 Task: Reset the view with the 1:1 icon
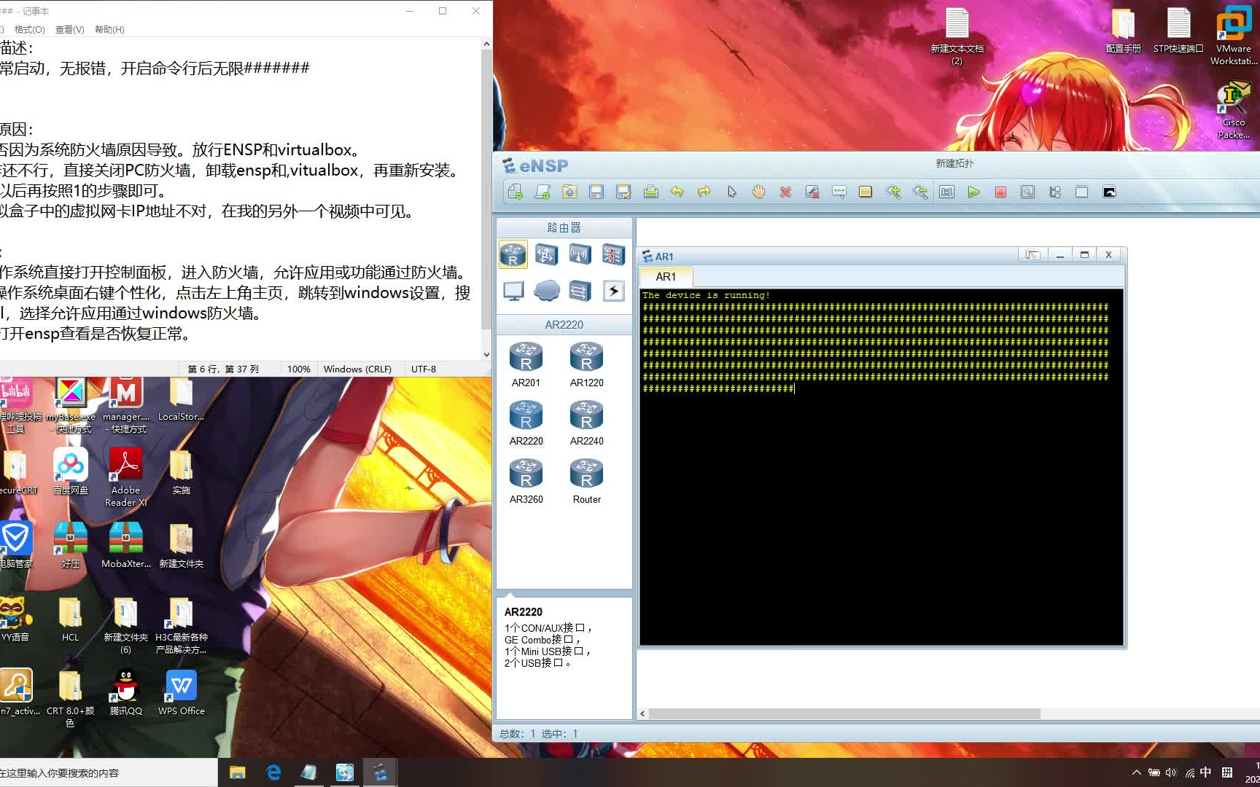(x=946, y=192)
